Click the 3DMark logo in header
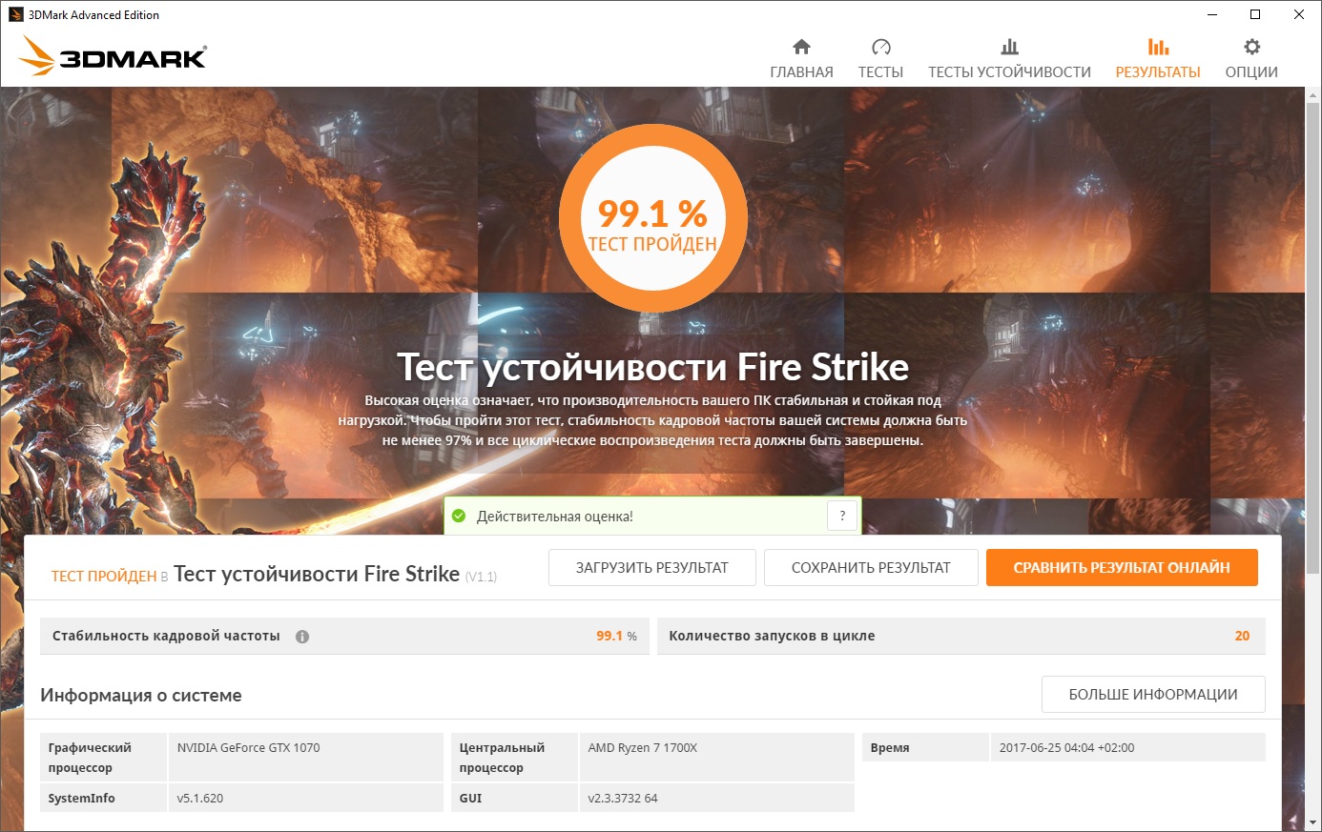 (113, 56)
